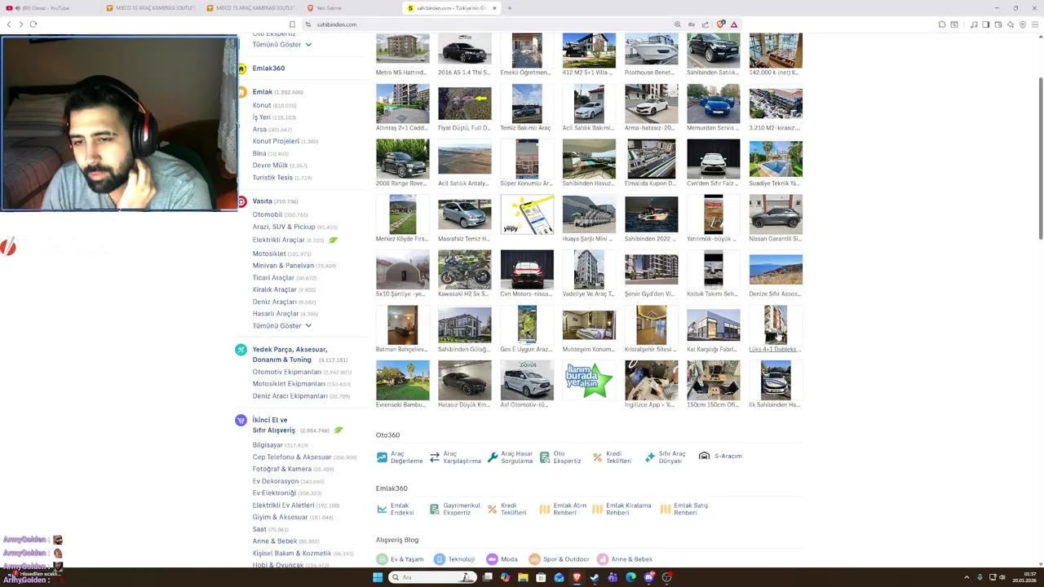Click the İkinci El Alışveriş purple icon
This screenshot has height=587, width=1044.
pyautogui.click(x=241, y=421)
